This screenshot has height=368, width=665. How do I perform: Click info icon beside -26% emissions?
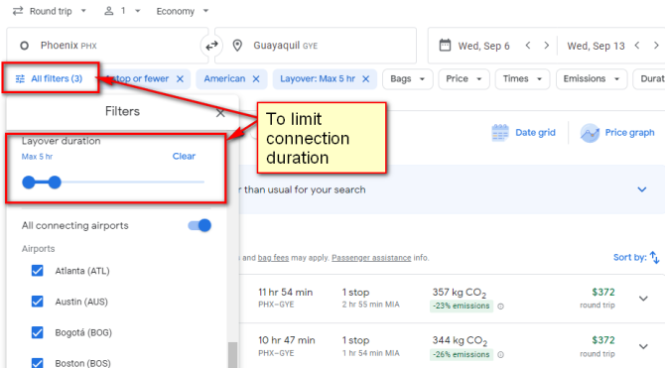pos(501,355)
